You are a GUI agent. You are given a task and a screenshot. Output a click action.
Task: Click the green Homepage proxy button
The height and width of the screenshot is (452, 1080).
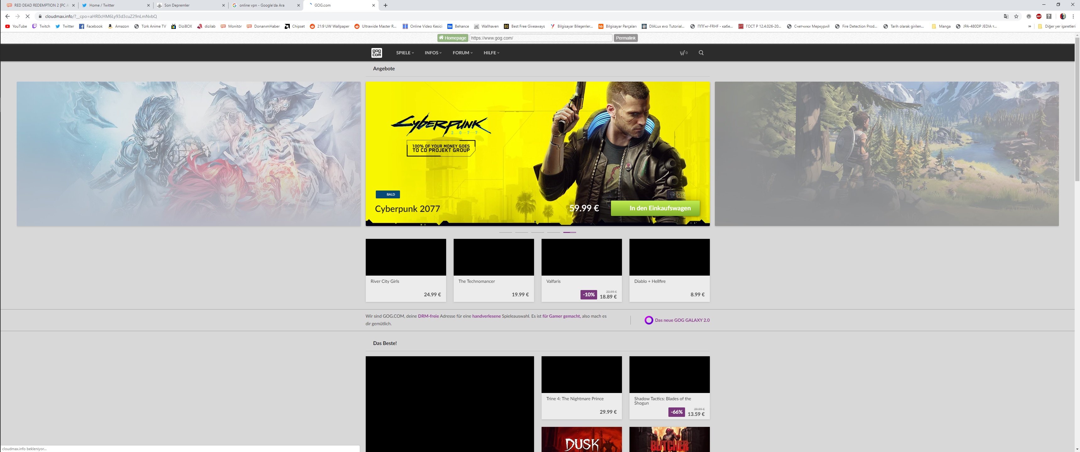click(452, 38)
